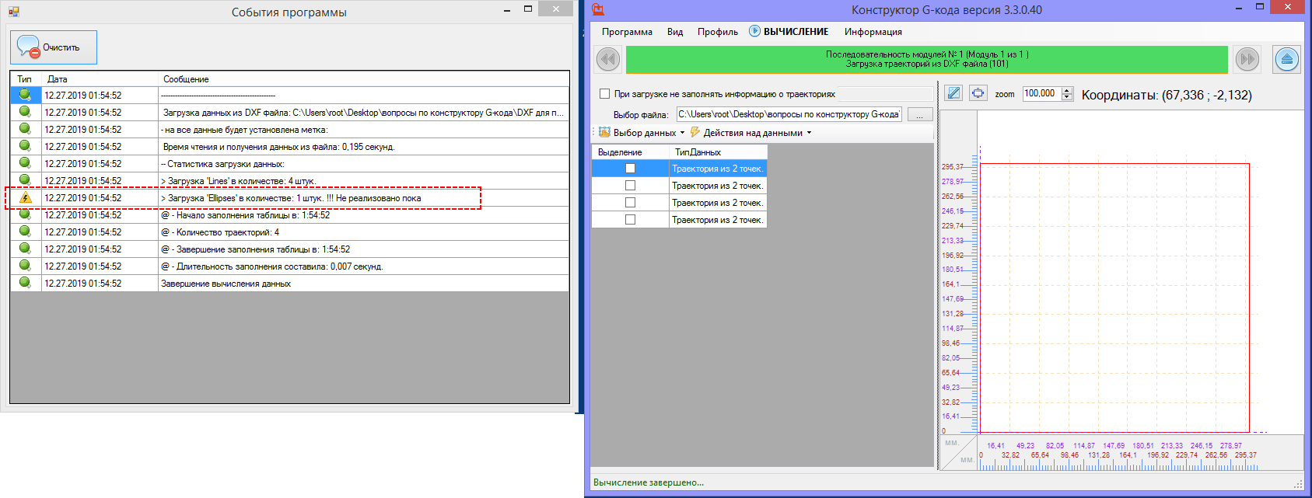Click the ТипДанных column header

[718, 152]
